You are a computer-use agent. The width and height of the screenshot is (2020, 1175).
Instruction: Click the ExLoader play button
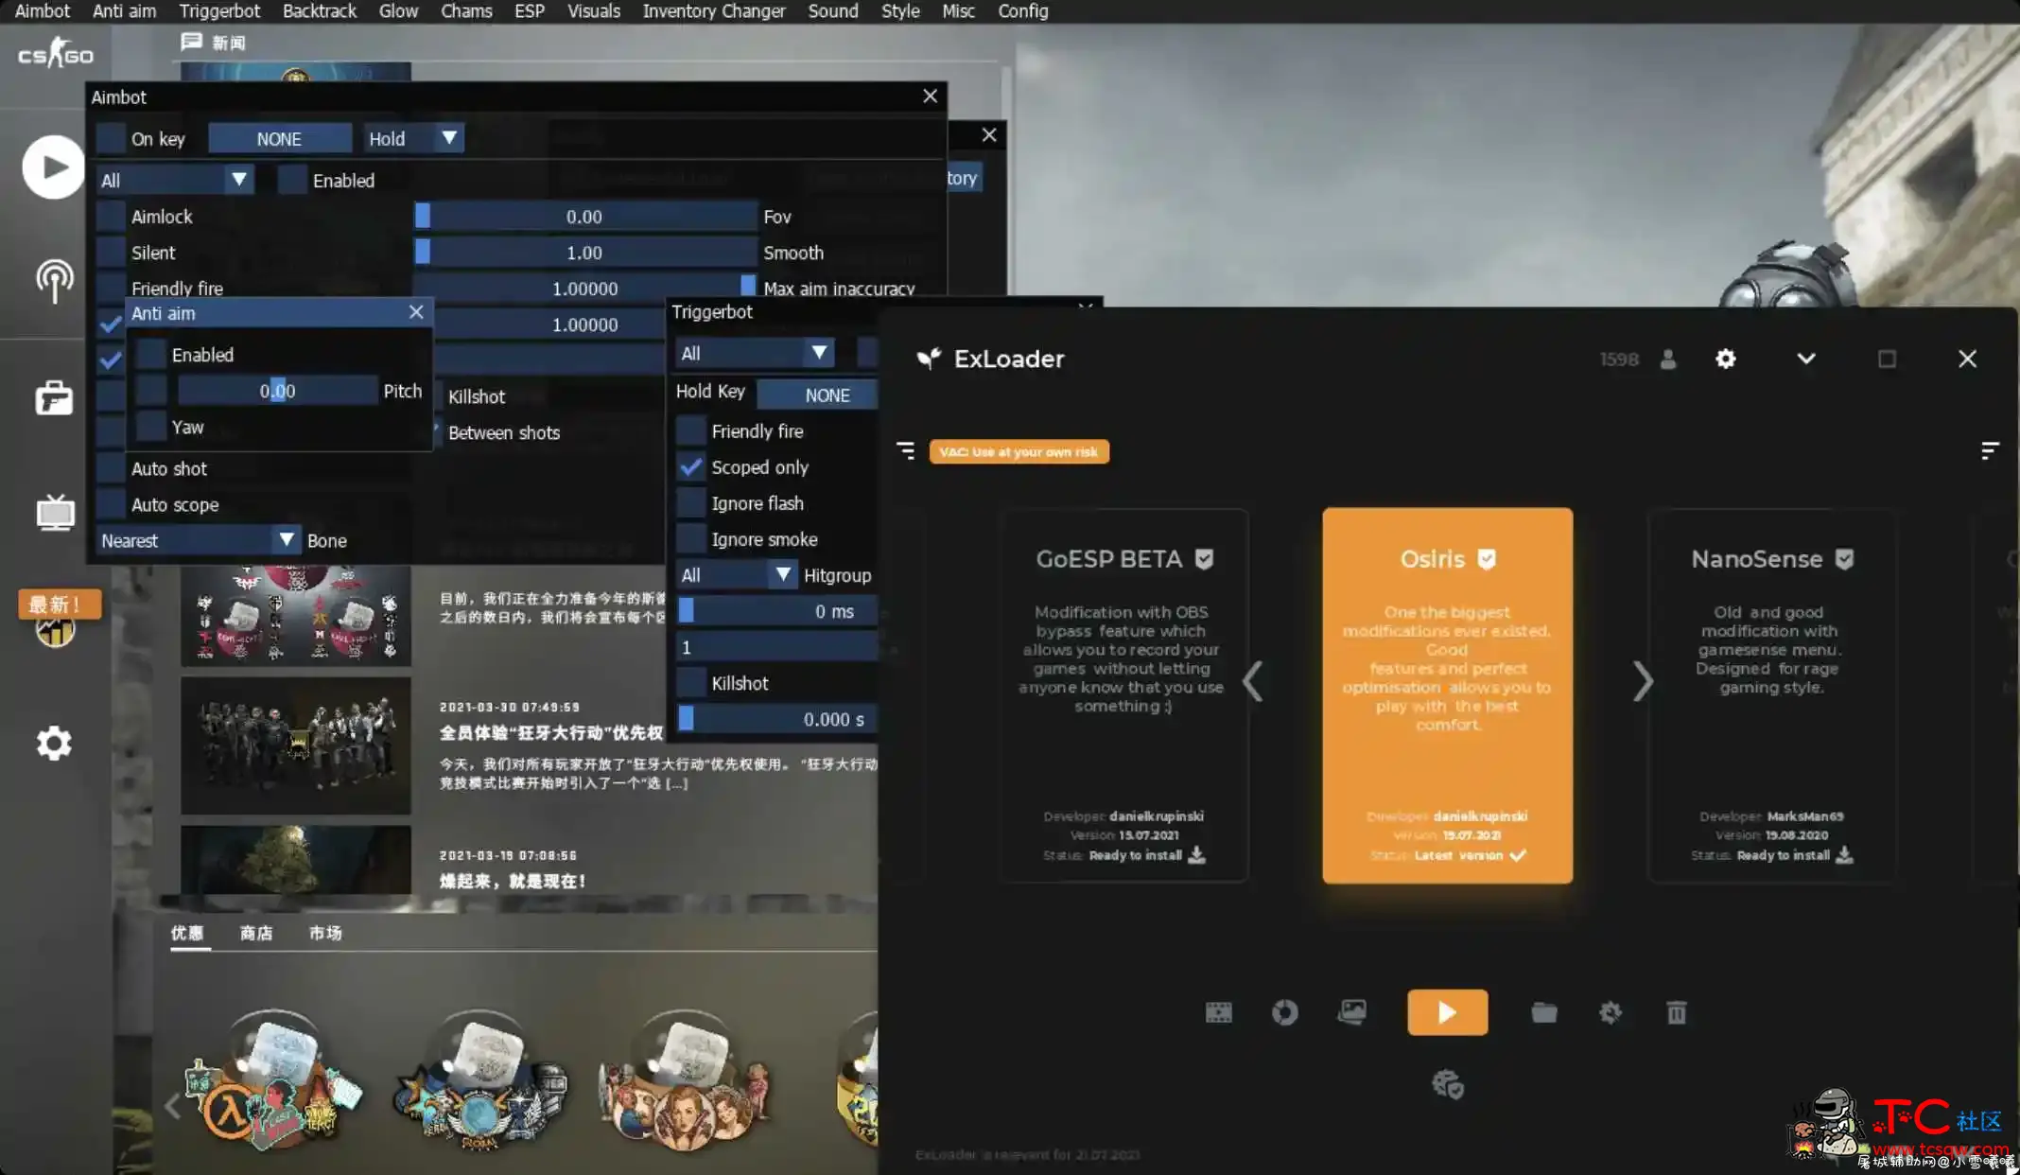(x=1445, y=1011)
